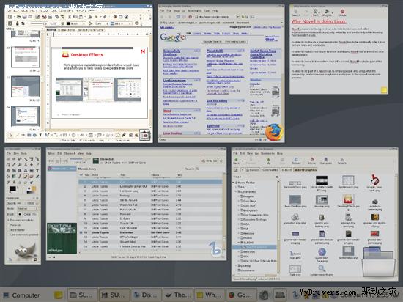Switch to the SU... Impress taskbar button
The height and width of the screenshot is (302, 403).
click(114, 295)
